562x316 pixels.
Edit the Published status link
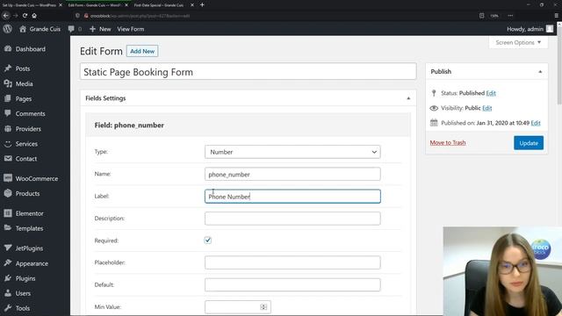[491, 93]
